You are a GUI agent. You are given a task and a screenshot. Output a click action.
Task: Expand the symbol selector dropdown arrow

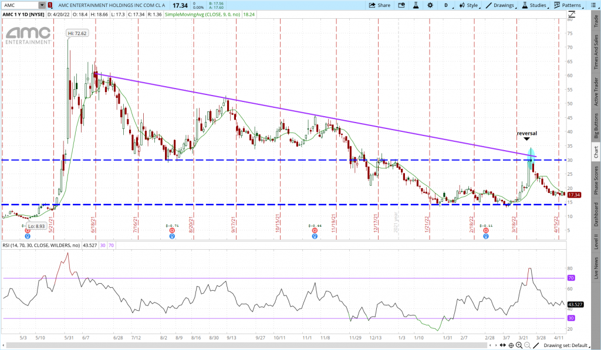tap(42, 5)
